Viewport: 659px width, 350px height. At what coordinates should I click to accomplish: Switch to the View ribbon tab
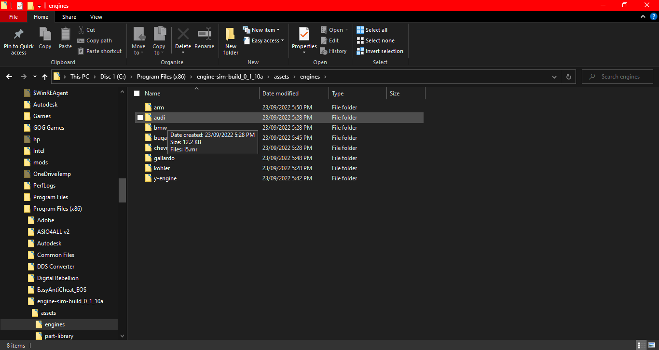pos(96,16)
